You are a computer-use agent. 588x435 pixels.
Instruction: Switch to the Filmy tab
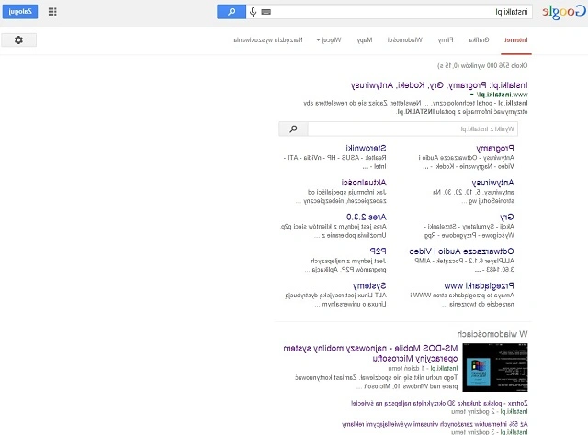point(445,40)
